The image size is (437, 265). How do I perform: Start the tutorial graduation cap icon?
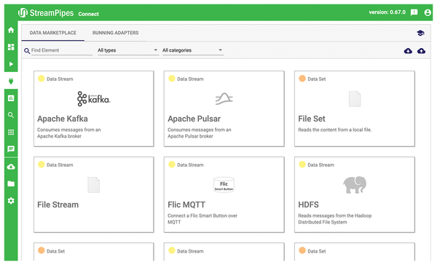click(420, 33)
